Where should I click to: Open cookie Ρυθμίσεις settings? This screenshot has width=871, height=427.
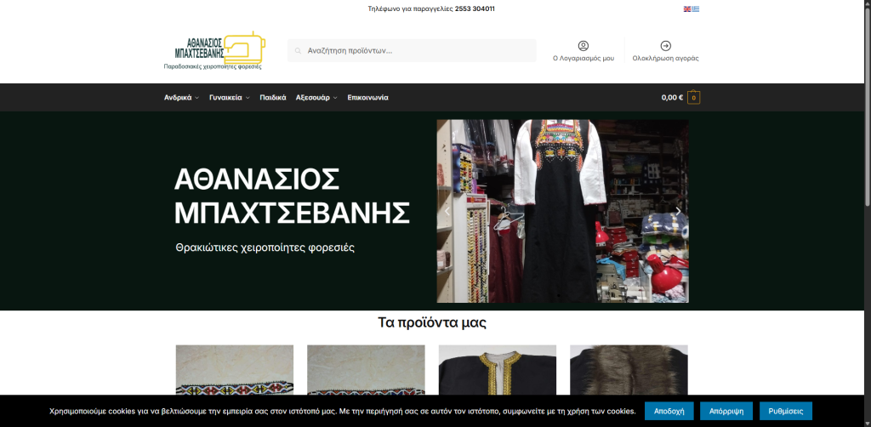(785, 411)
